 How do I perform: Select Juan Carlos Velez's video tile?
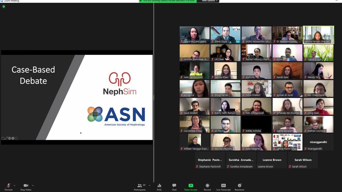pyautogui.click(x=194, y=71)
